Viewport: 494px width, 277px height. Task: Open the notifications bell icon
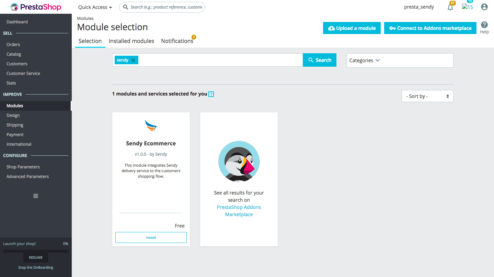coord(450,7)
